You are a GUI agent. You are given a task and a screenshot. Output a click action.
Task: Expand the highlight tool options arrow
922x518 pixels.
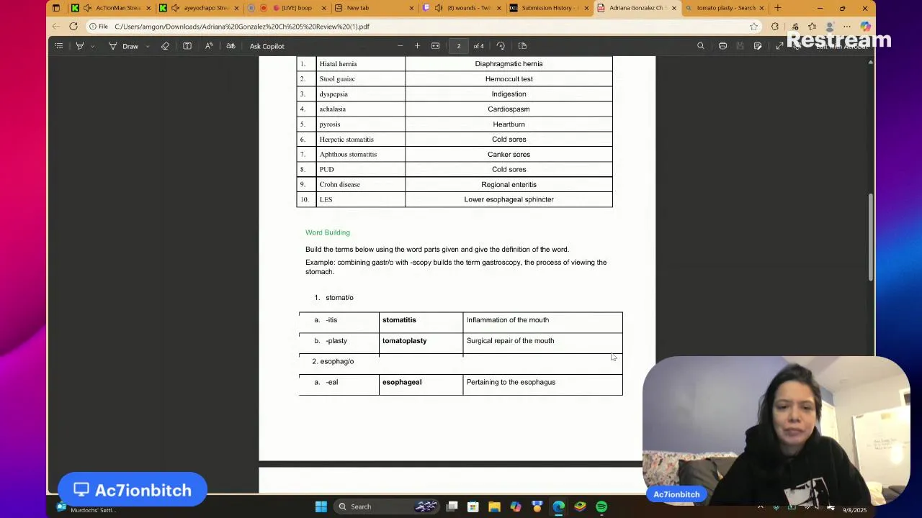[92, 46]
